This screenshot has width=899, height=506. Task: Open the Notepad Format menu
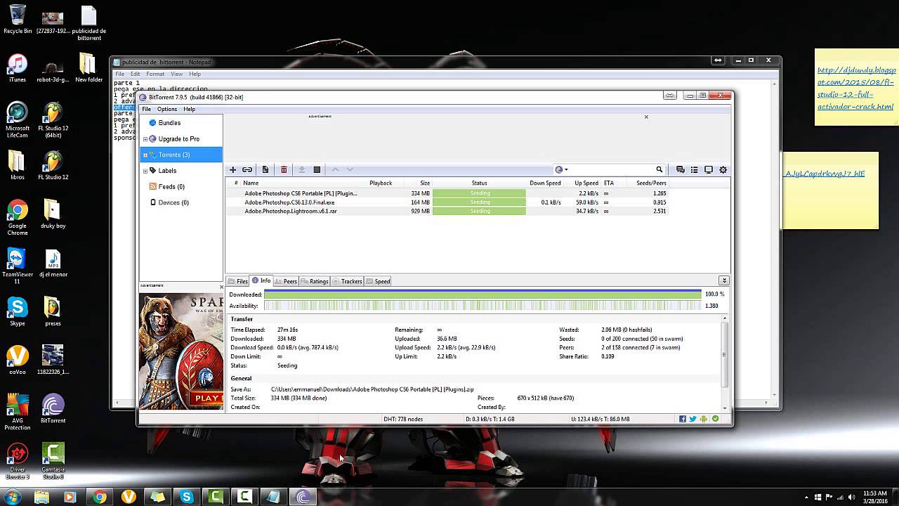pos(155,74)
